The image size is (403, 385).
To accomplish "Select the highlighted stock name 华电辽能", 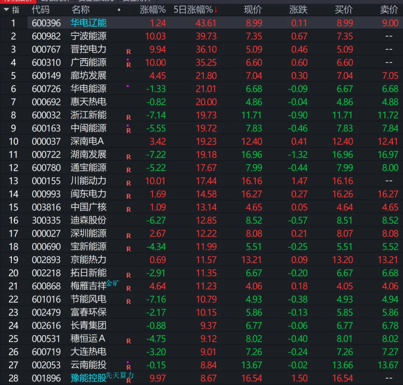I will click(88, 23).
